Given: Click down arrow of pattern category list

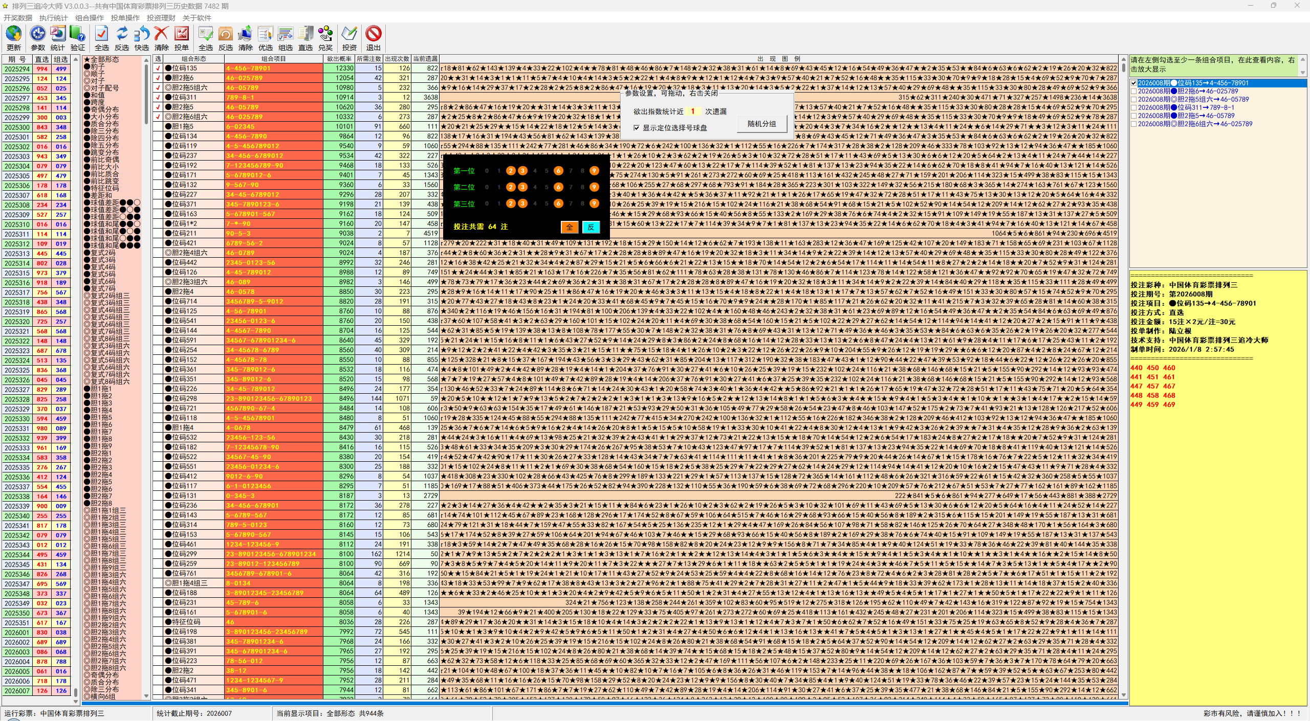Looking at the screenshot, I should (146, 695).
